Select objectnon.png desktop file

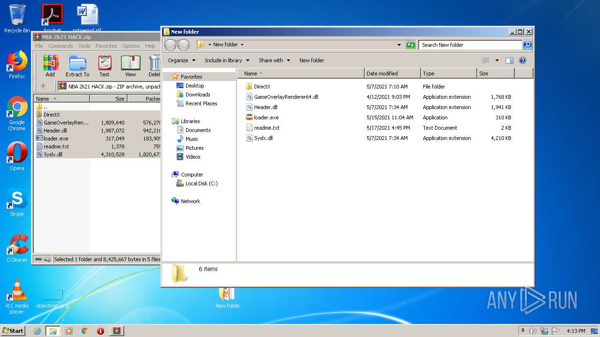[x=52, y=299]
